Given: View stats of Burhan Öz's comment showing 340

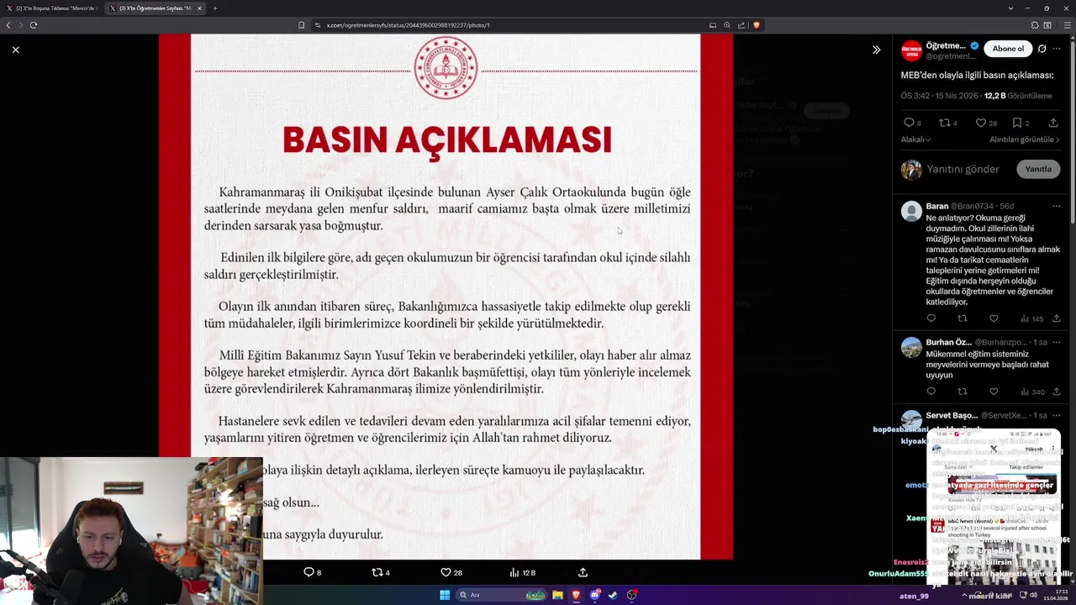Looking at the screenshot, I should point(1032,392).
